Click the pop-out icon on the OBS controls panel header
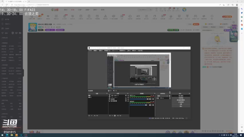244x137 pixels. click(x=189, y=93)
